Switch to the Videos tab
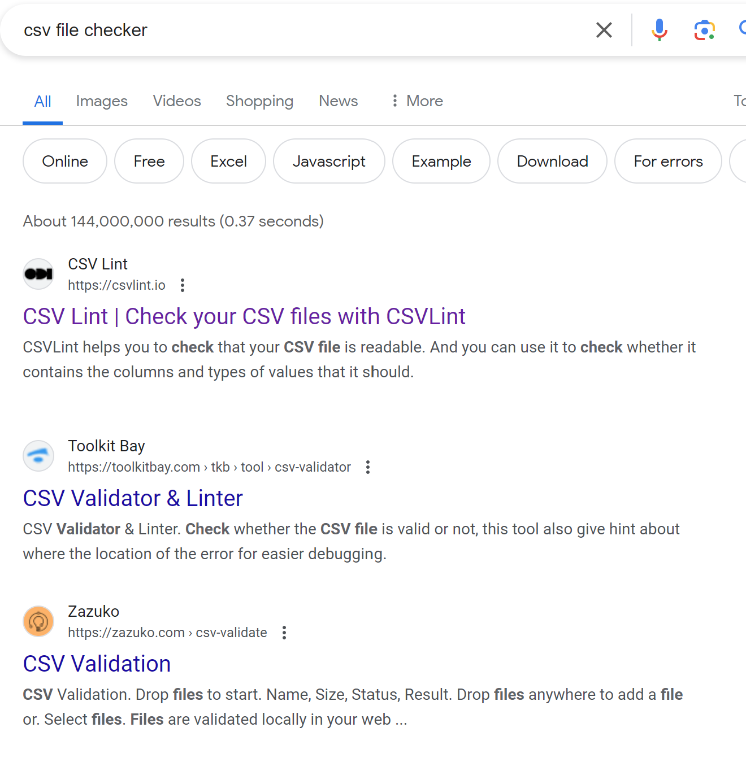The width and height of the screenshot is (746, 784). coord(177,101)
